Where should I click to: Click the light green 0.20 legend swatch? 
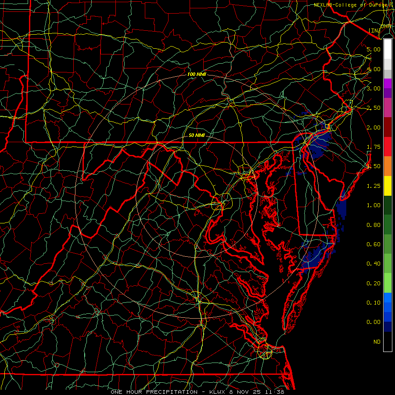pyautogui.click(x=388, y=283)
